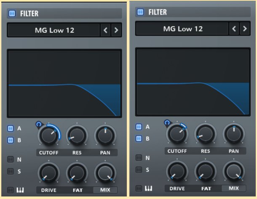The width and height of the screenshot is (257, 199).
Task: Open MG Low 12 filter type menu in right panel
Action: point(182,29)
